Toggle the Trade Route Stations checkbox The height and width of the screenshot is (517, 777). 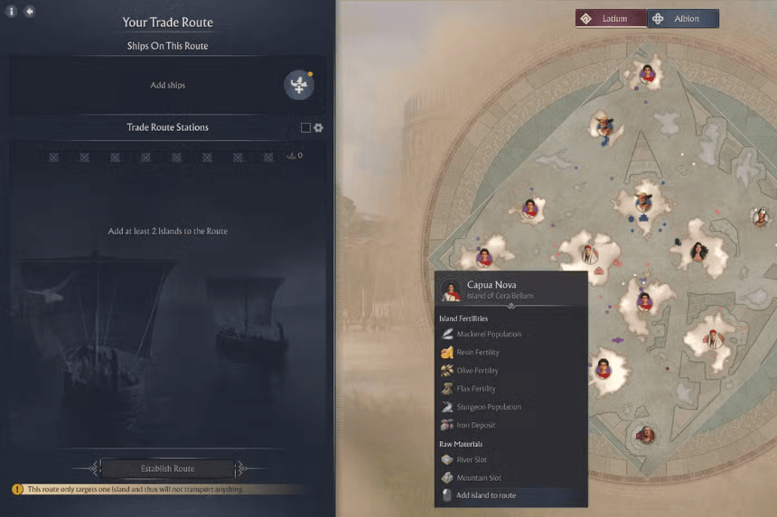coord(305,127)
